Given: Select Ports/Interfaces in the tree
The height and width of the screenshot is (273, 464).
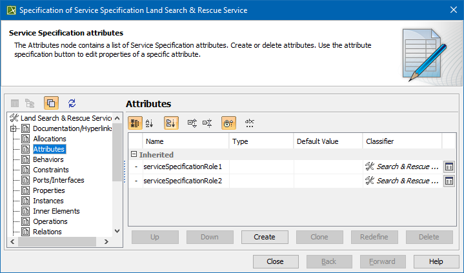Looking at the screenshot, I should pyautogui.click(x=58, y=180).
